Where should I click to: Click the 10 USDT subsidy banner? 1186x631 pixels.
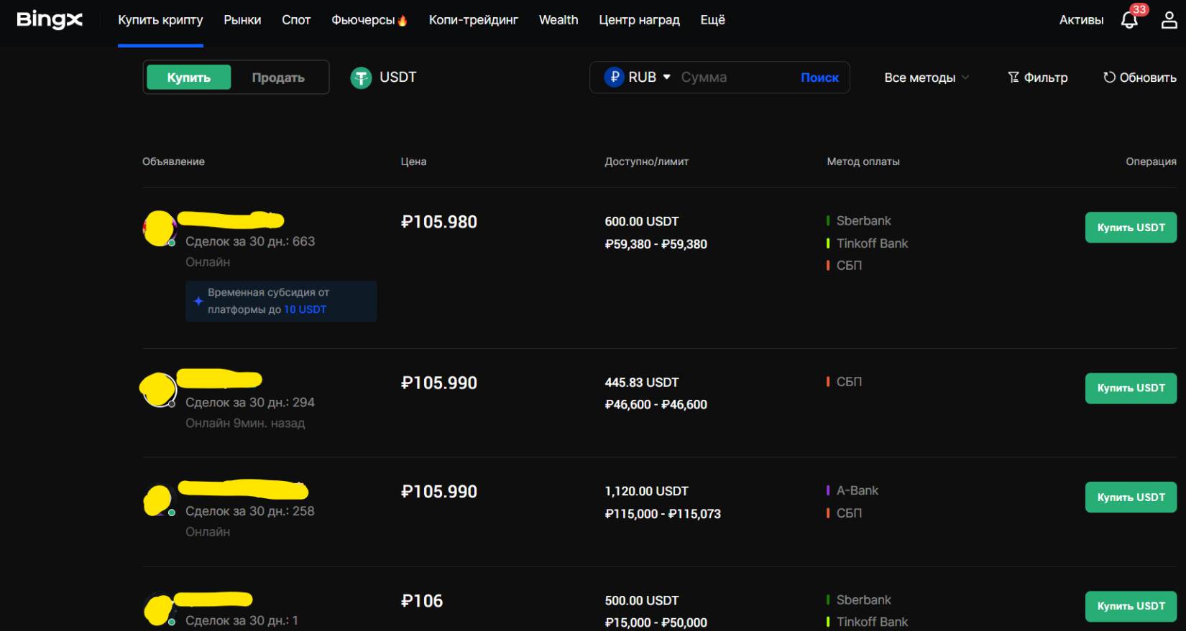[280, 301]
